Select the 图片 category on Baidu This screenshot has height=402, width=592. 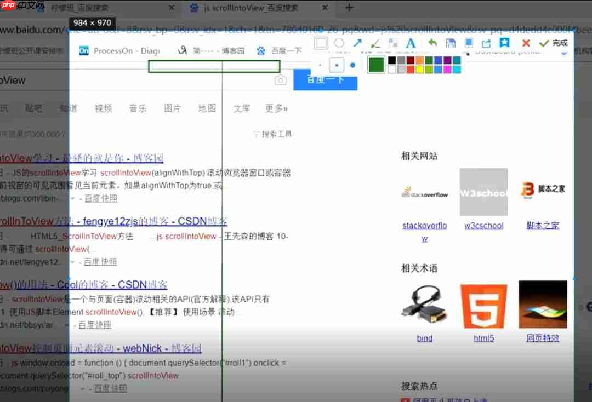173,108
